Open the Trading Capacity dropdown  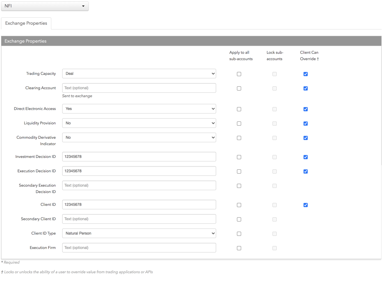tap(139, 74)
